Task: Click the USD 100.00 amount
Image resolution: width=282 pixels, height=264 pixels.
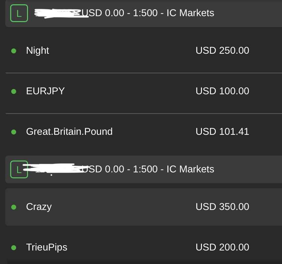Action: pos(222,91)
